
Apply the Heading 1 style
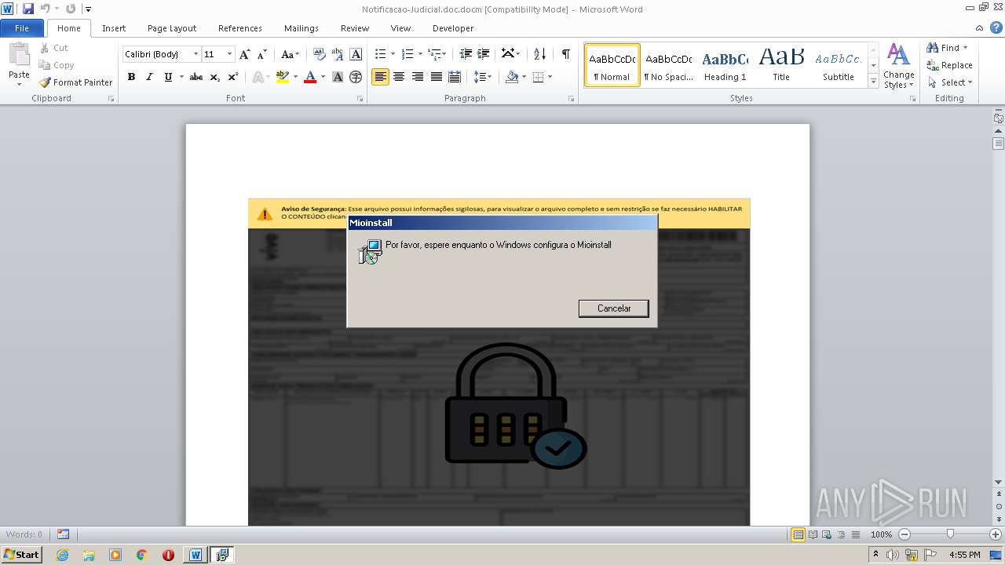[x=725, y=65]
